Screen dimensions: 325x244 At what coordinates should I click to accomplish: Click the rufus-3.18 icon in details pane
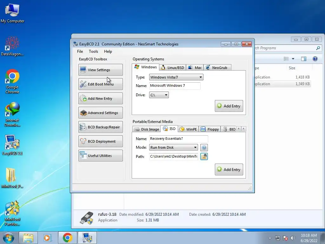[x=87, y=218]
